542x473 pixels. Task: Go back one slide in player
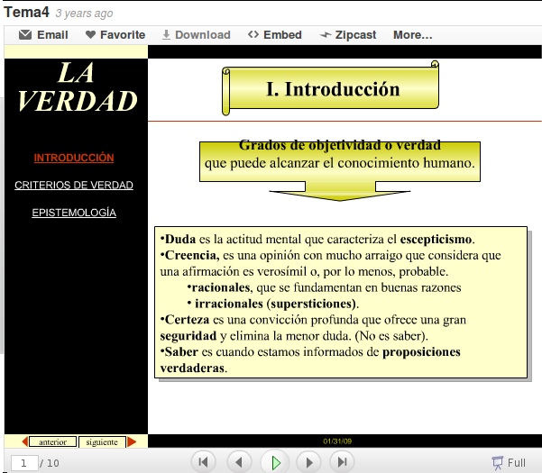coord(239,462)
